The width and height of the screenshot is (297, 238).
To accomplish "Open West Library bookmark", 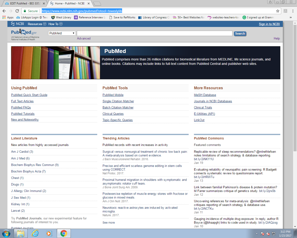I will (61, 17).
